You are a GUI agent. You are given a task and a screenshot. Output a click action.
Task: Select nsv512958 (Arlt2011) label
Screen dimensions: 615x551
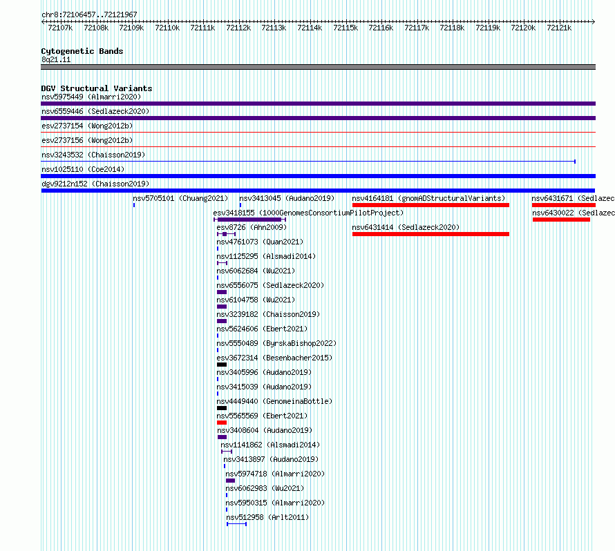(267, 517)
